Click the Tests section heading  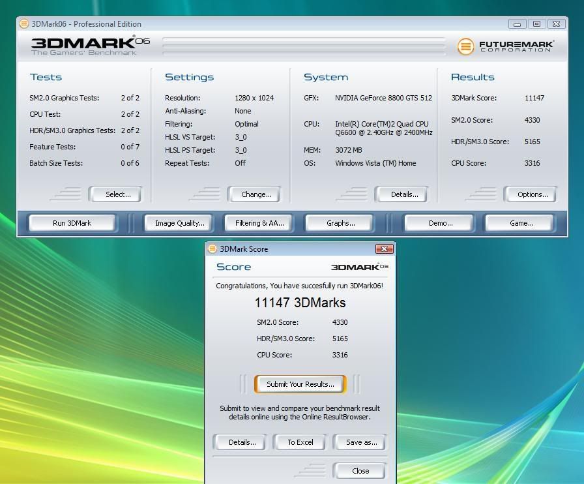46,77
